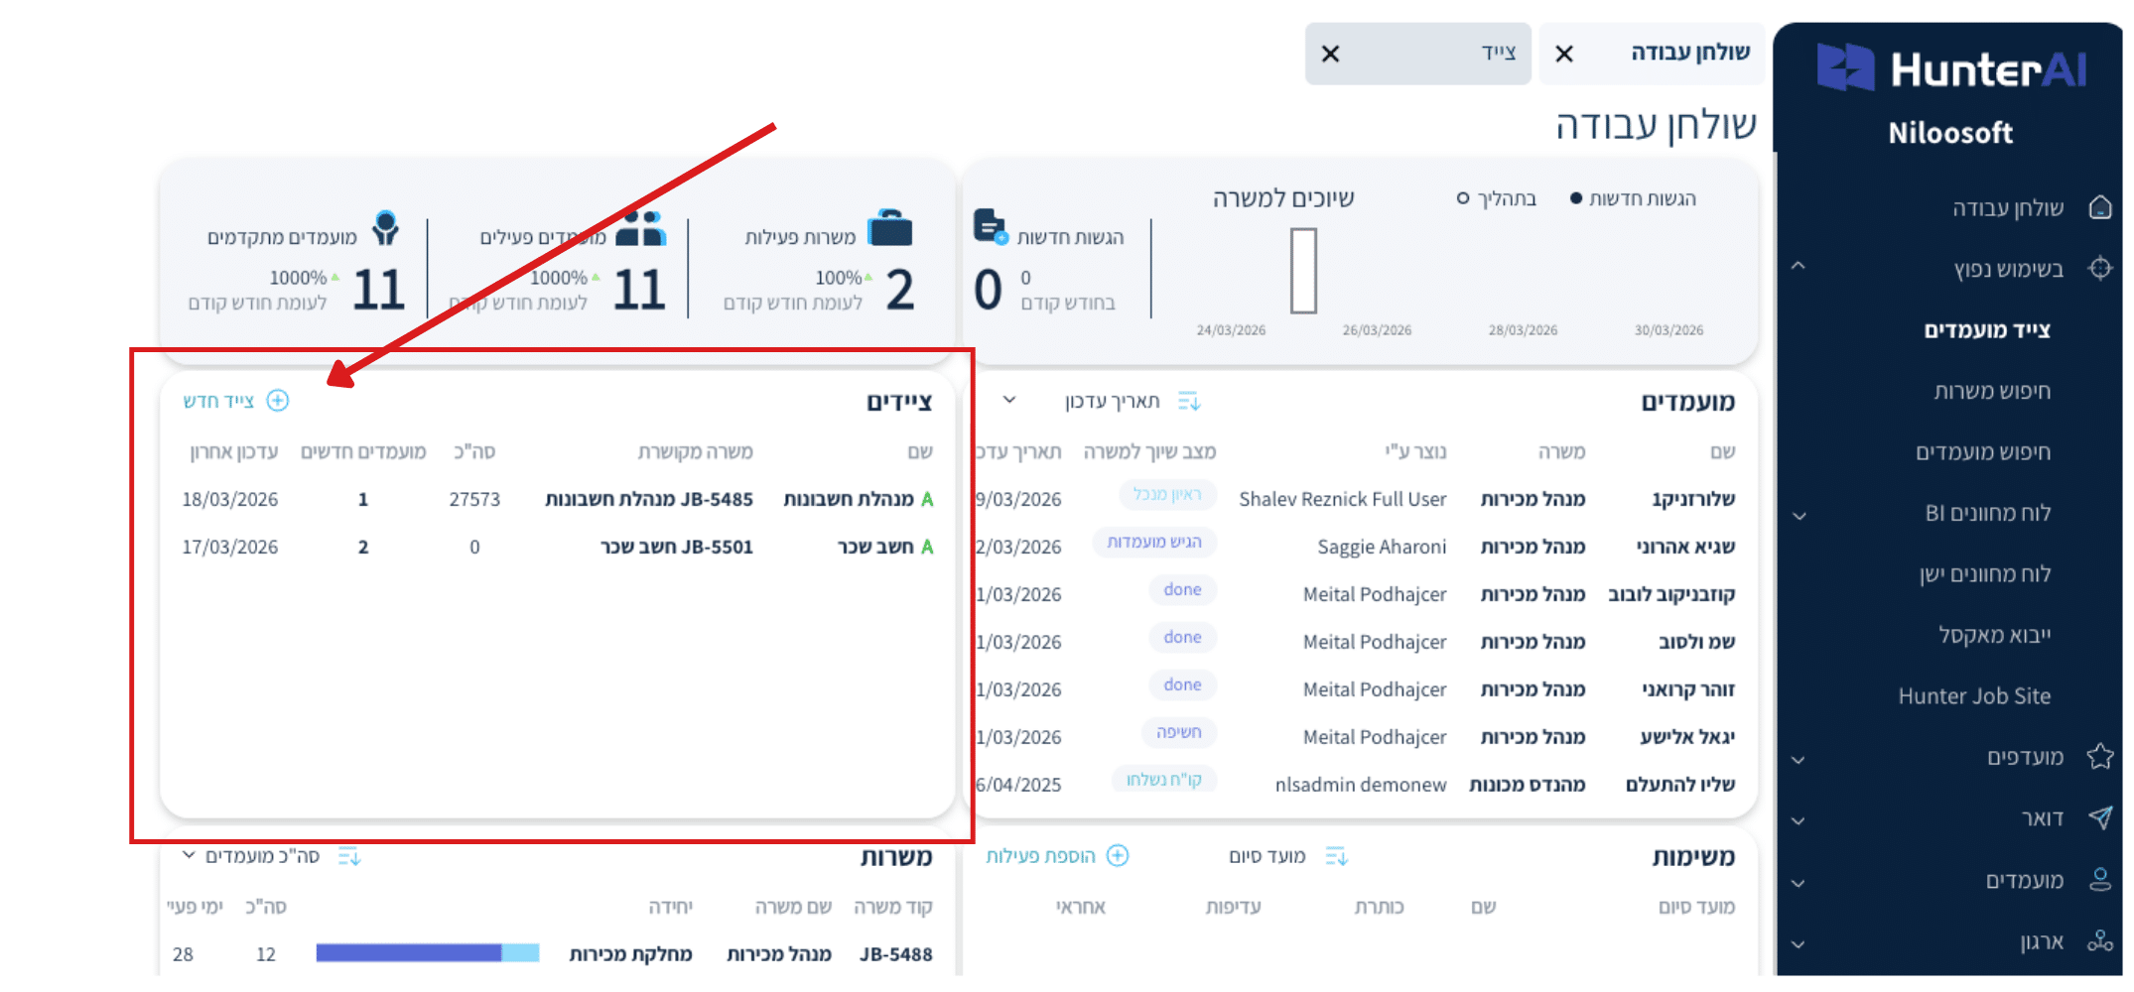Click the JB-5488 candidates progress bar

pos(427,953)
